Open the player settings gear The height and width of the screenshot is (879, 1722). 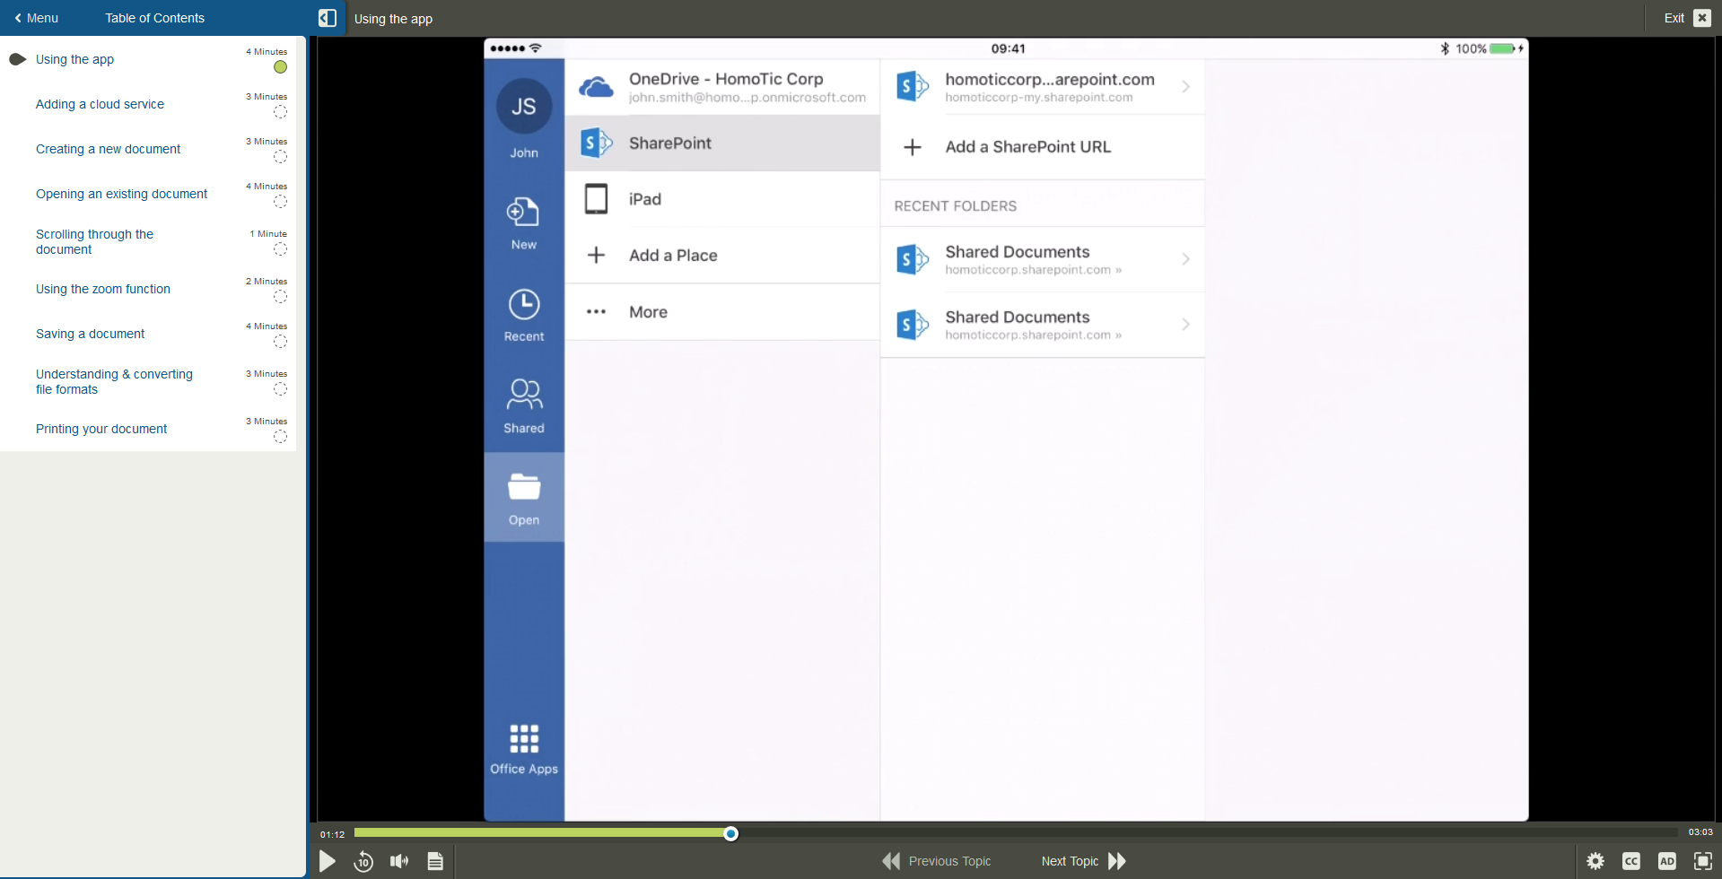point(1595,860)
